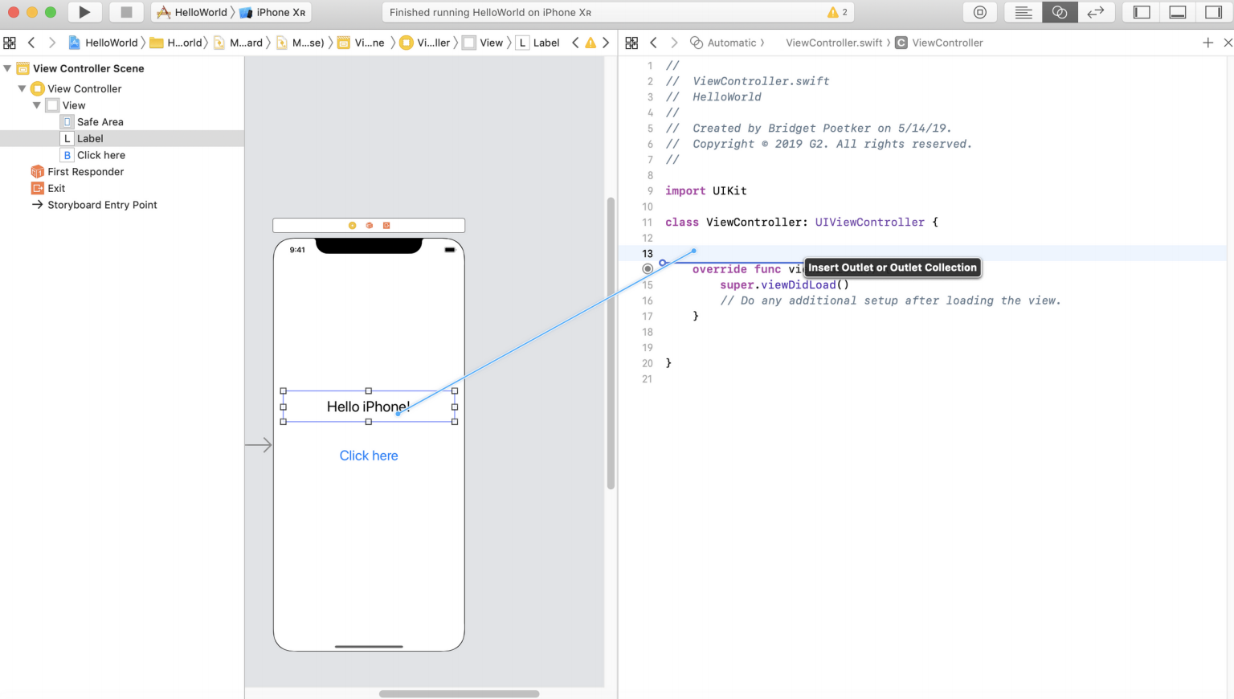Close the assistant editor pane

tap(1228, 43)
